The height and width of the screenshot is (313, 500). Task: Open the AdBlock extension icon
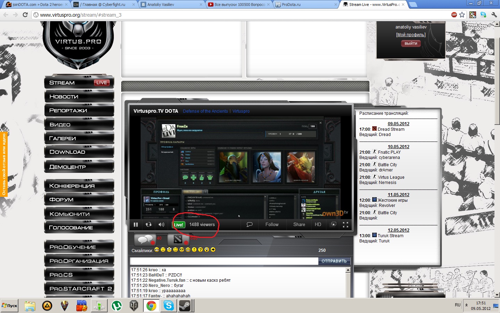[x=454, y=15]
